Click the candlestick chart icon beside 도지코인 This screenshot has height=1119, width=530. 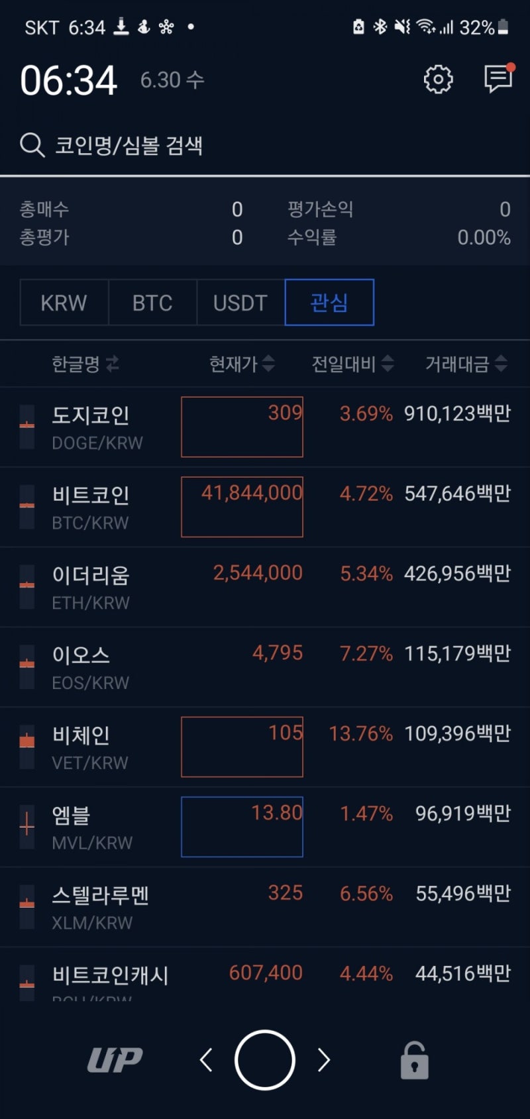[26, 427]
